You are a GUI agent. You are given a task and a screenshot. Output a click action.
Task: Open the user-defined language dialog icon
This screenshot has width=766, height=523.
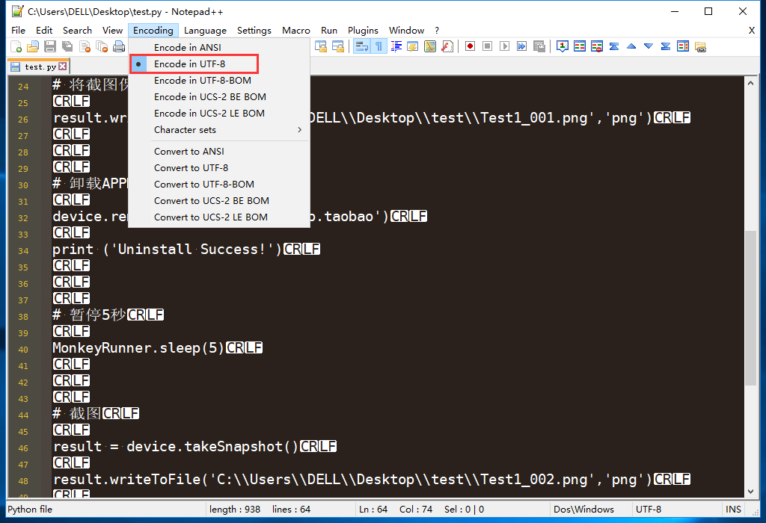coord(413,47)
